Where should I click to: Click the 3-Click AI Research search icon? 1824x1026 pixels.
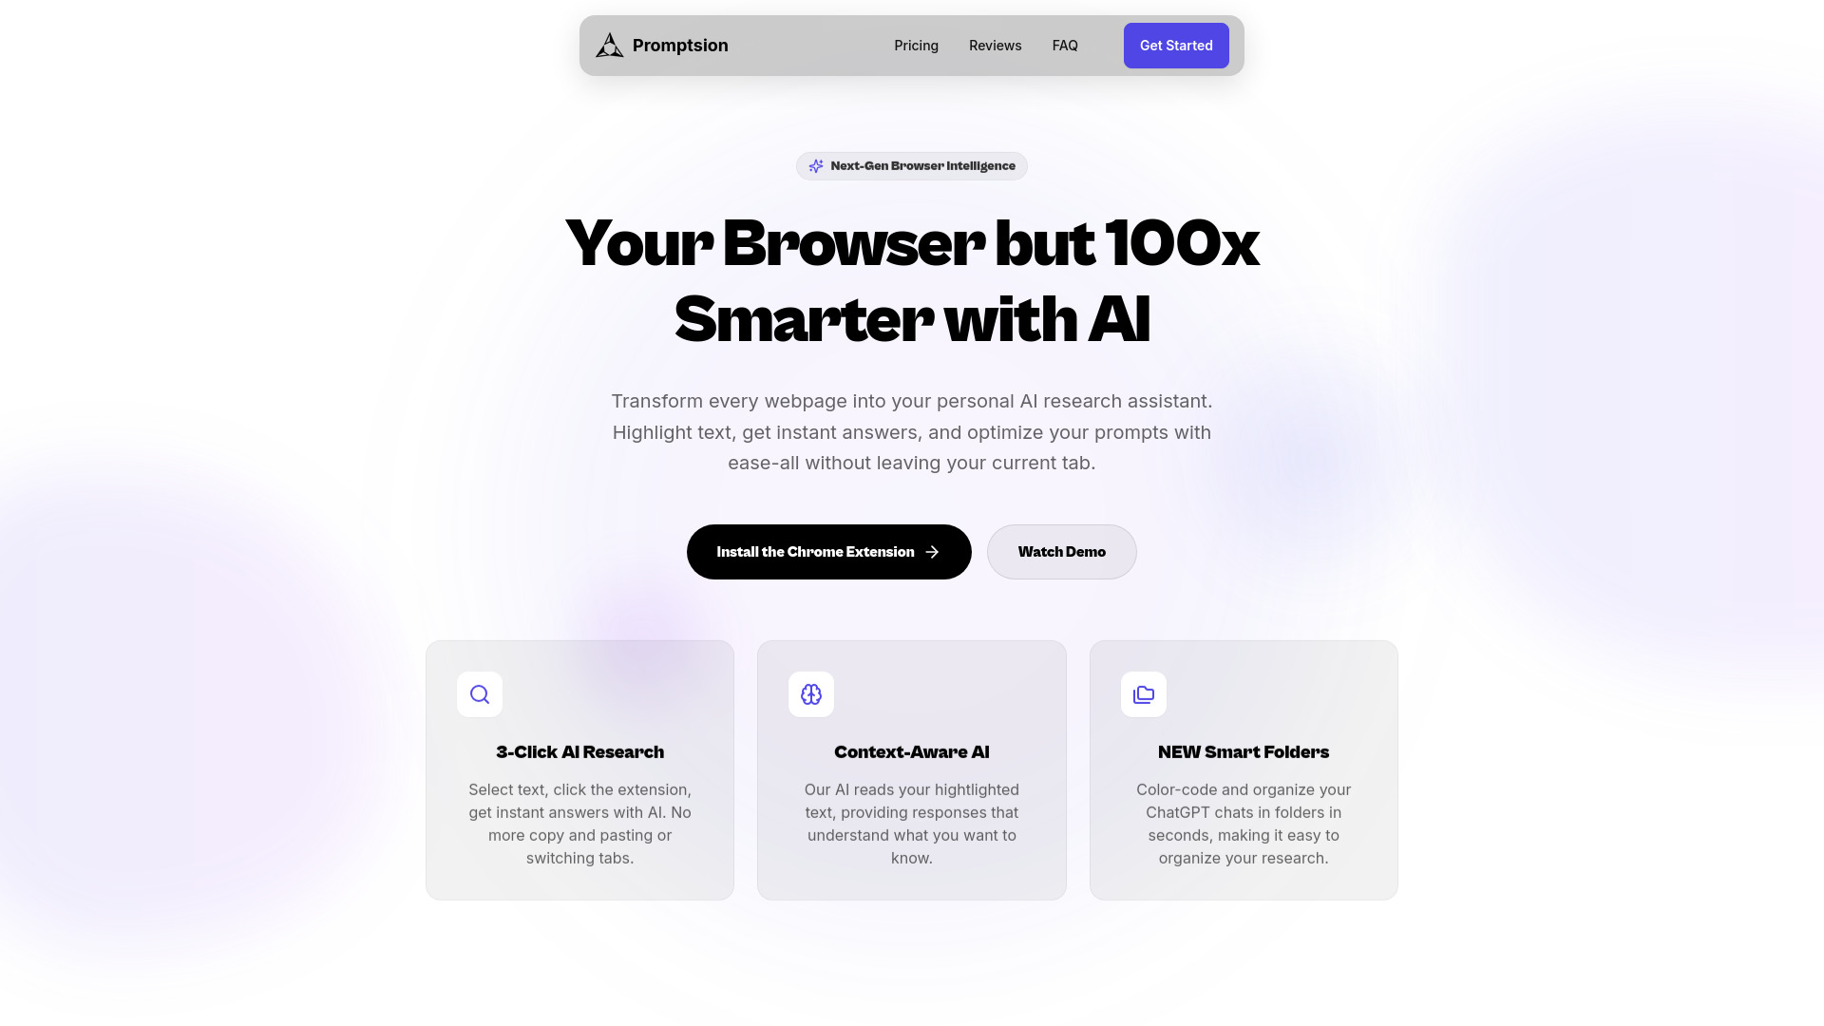(480, 694)
